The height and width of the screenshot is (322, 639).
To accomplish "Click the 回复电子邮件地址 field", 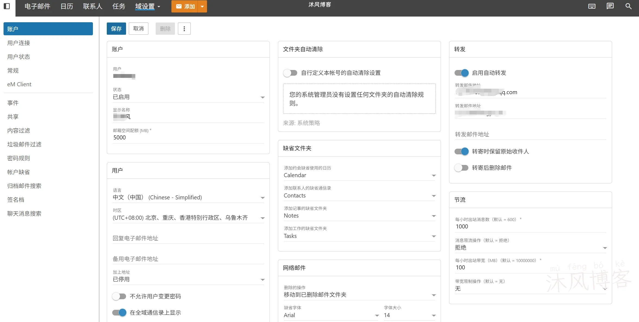I will 189,238.
